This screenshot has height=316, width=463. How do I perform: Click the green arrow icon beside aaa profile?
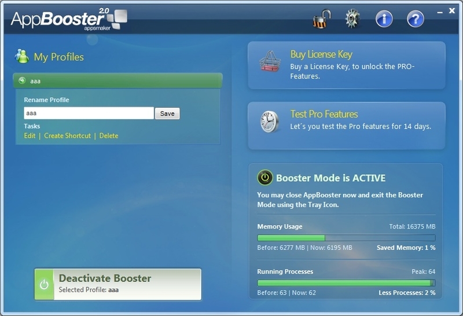tap(22, 80)
